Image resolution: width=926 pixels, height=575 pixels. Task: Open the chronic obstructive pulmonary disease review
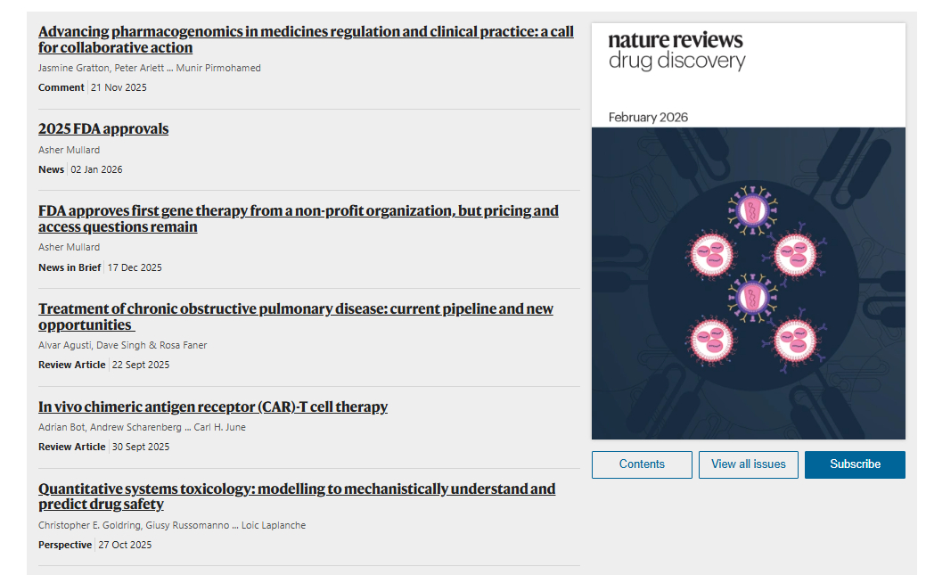pyautogui.click(x=296, y=316)
